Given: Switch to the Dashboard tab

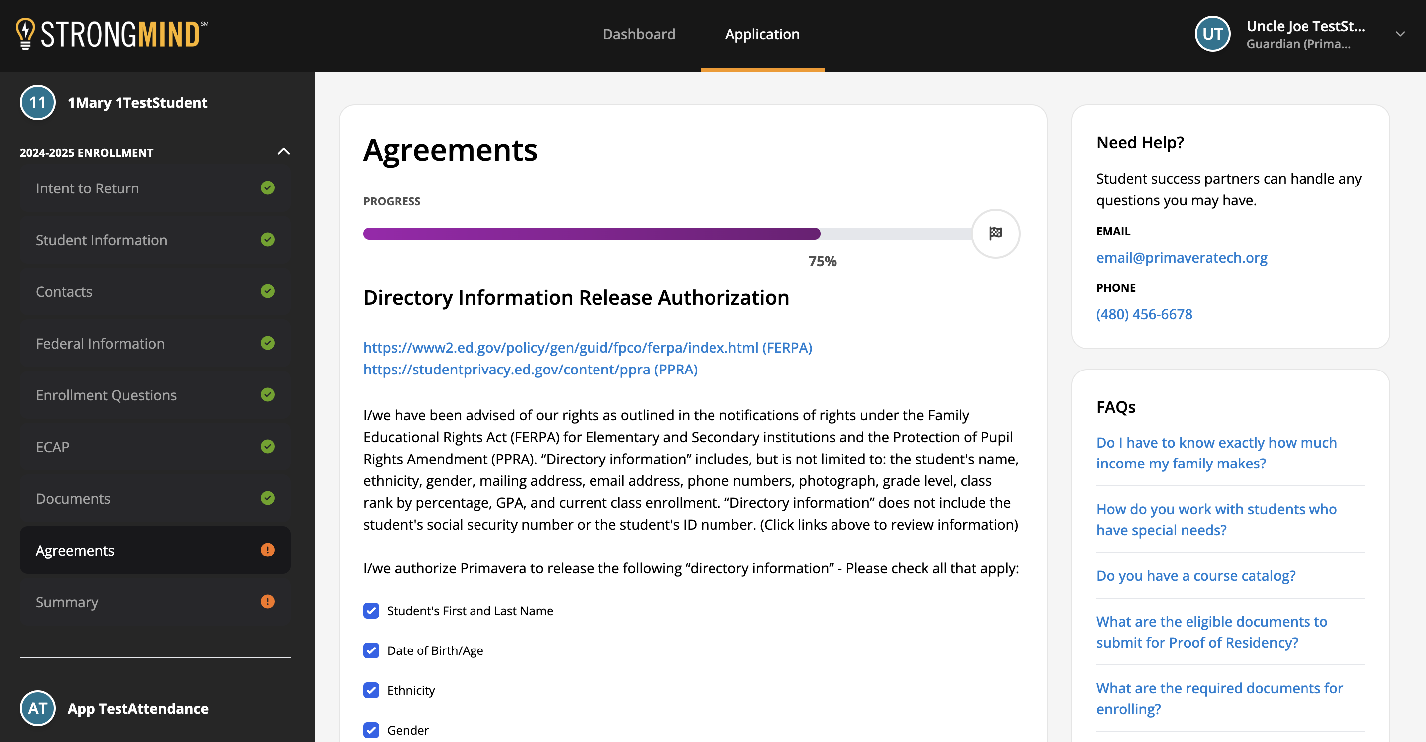Looking at the screenshot, I should (638, 34).
